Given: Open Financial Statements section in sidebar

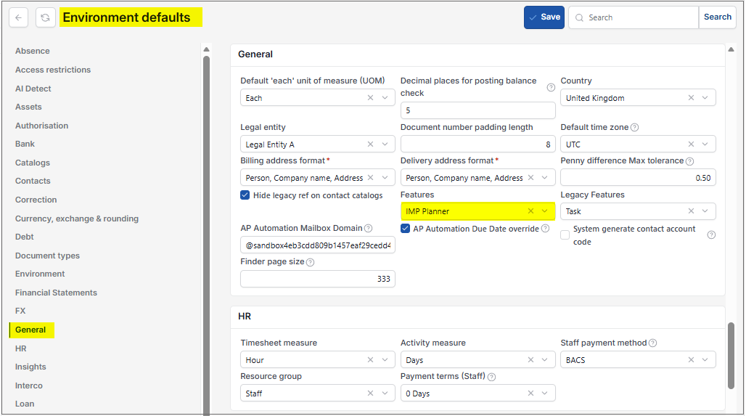Looking at the screenshot, I should [56, 293].
